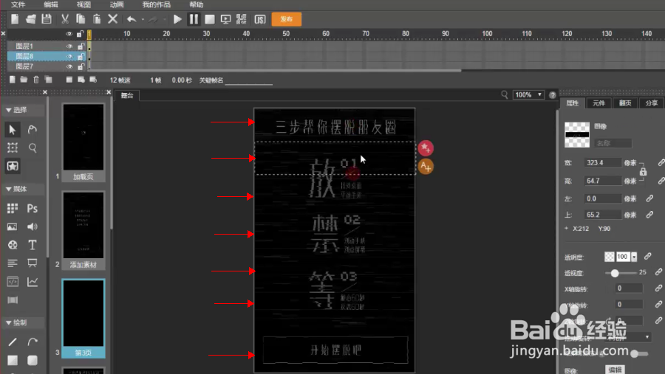665x374 pixels.
Task: Create a new file from toolbar
Action: pyautogui.click(x=15, y=19)
